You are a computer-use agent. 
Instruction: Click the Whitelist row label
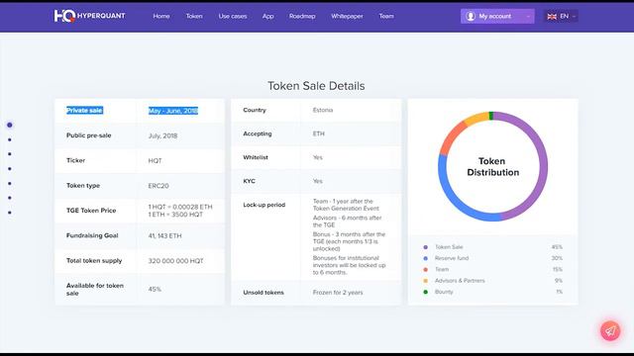click(x=256, y=157)
